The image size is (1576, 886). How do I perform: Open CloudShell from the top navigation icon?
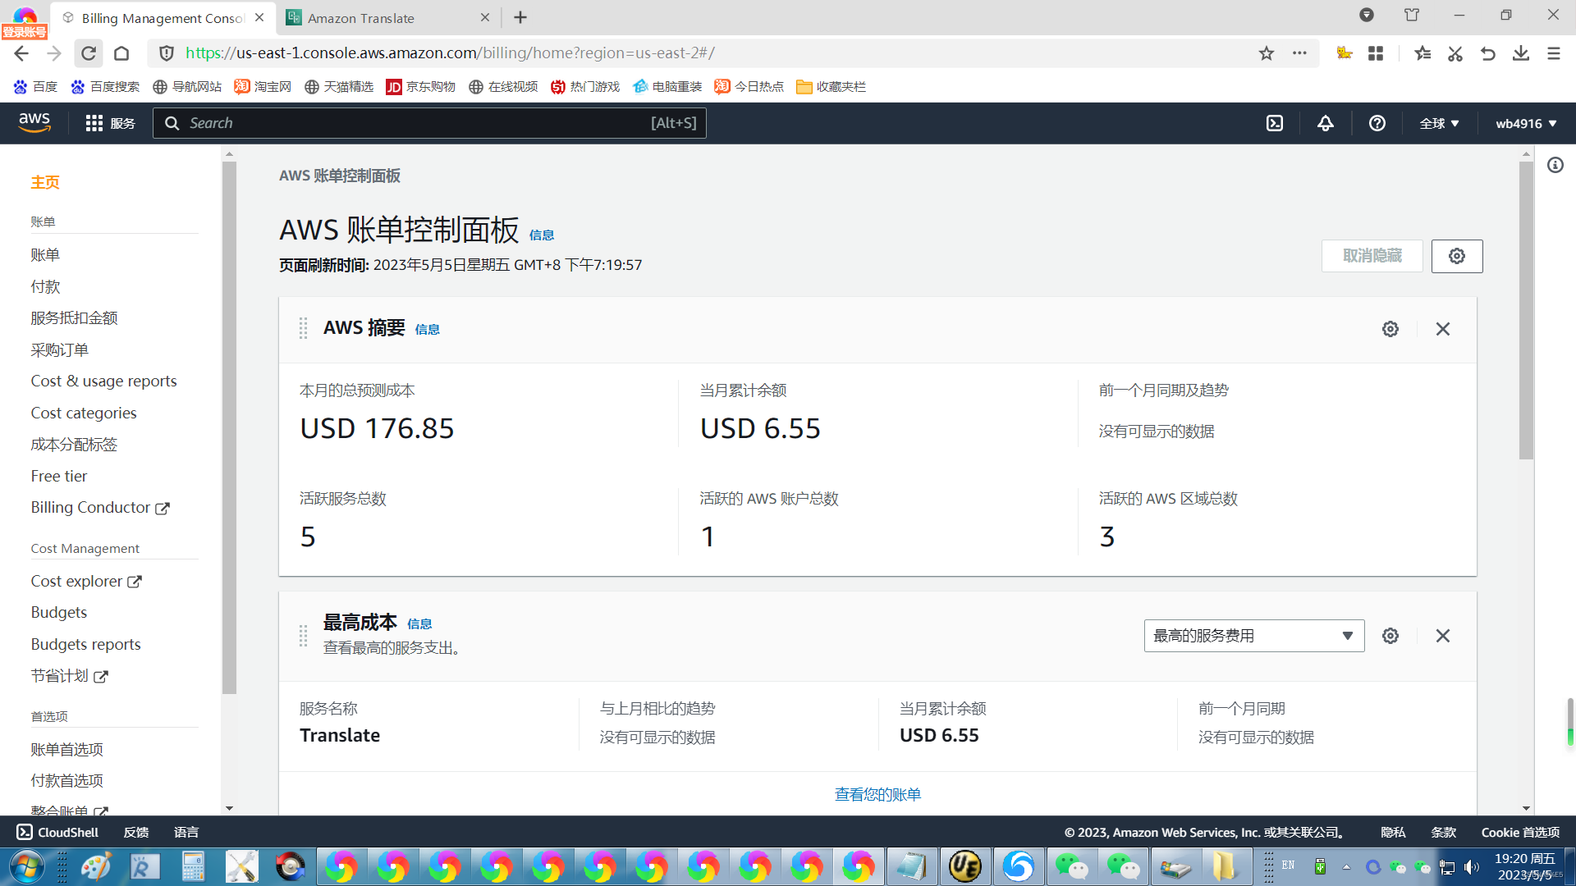click(x=1274, y=123)
